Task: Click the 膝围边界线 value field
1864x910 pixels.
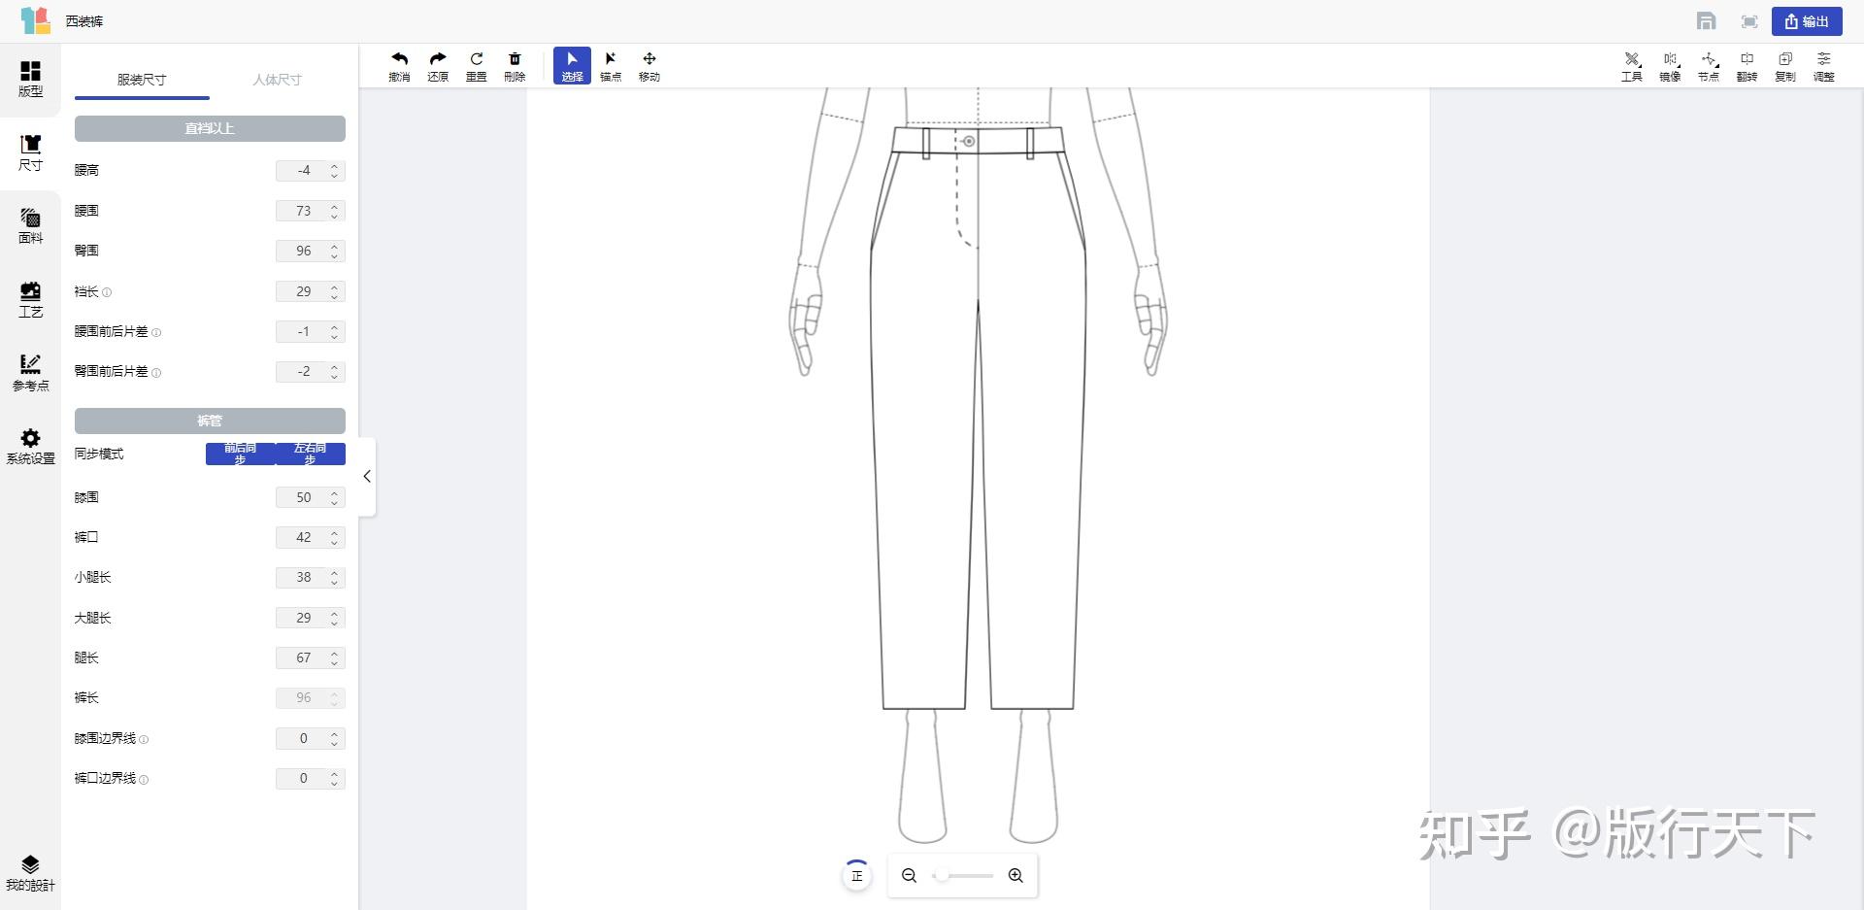Action: pos(311,739)
